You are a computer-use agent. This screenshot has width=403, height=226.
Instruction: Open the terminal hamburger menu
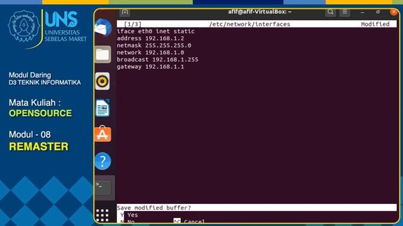click(x=344, y=12)
